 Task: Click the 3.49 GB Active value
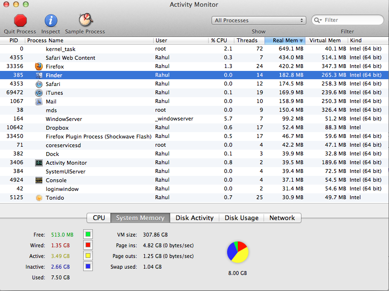(60, 256)
